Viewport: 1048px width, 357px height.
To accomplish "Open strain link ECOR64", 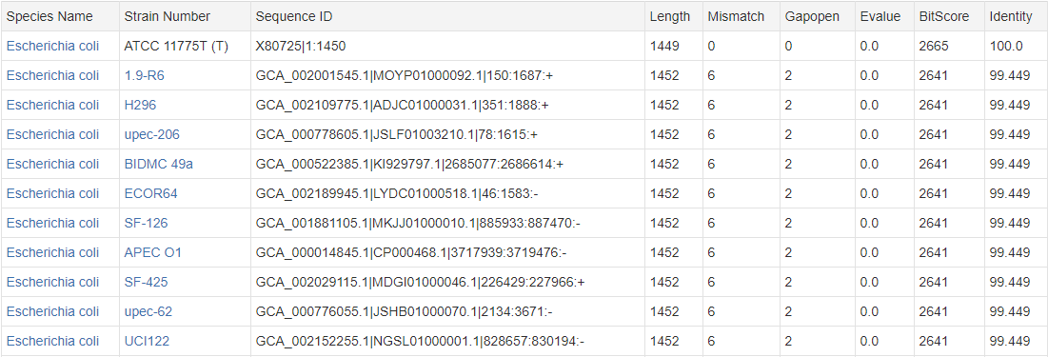I will pyautogui.click(x=151, y=193).
